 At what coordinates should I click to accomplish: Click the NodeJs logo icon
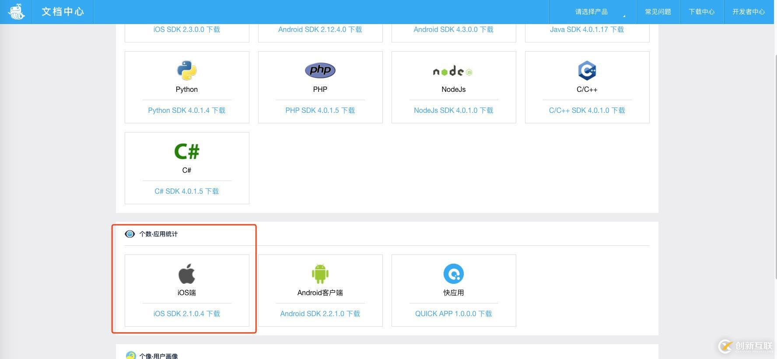(x=453, y=71)
